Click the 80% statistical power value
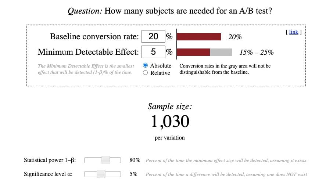The width and height of the screenshot is (326, 184). (135, 160)
